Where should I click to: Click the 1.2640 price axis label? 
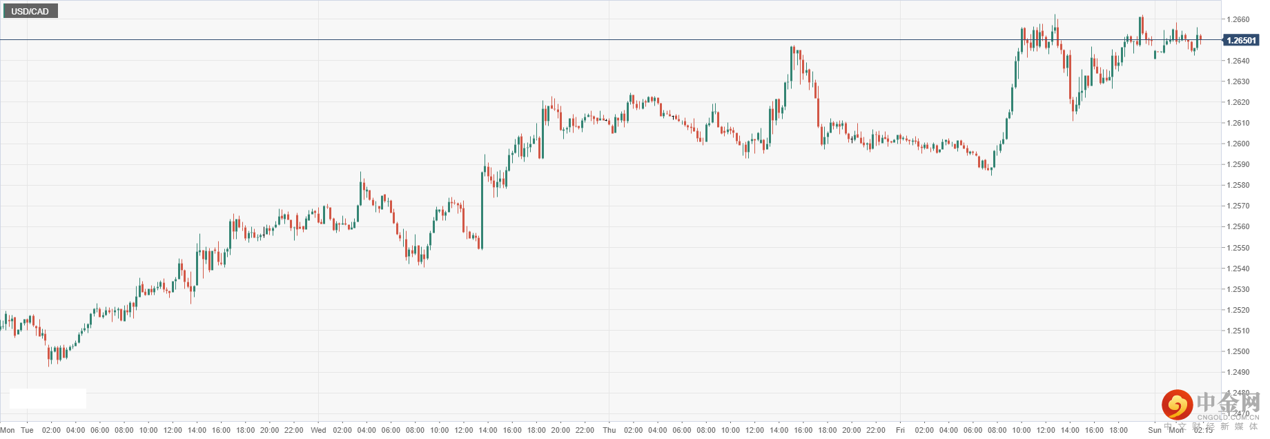pos(1238,61)
